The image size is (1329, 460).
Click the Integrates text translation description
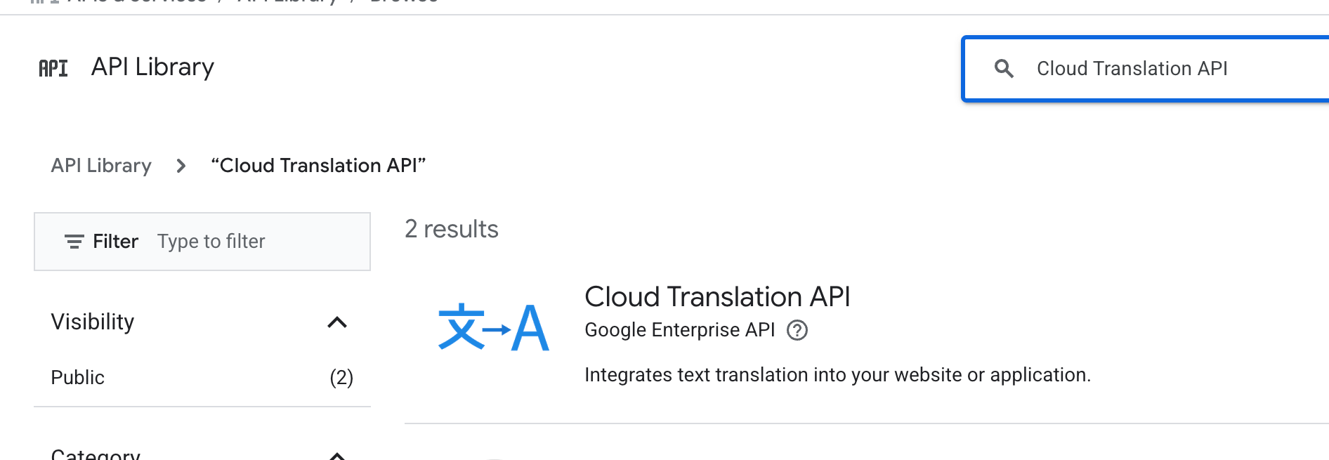tap(837, 375)
